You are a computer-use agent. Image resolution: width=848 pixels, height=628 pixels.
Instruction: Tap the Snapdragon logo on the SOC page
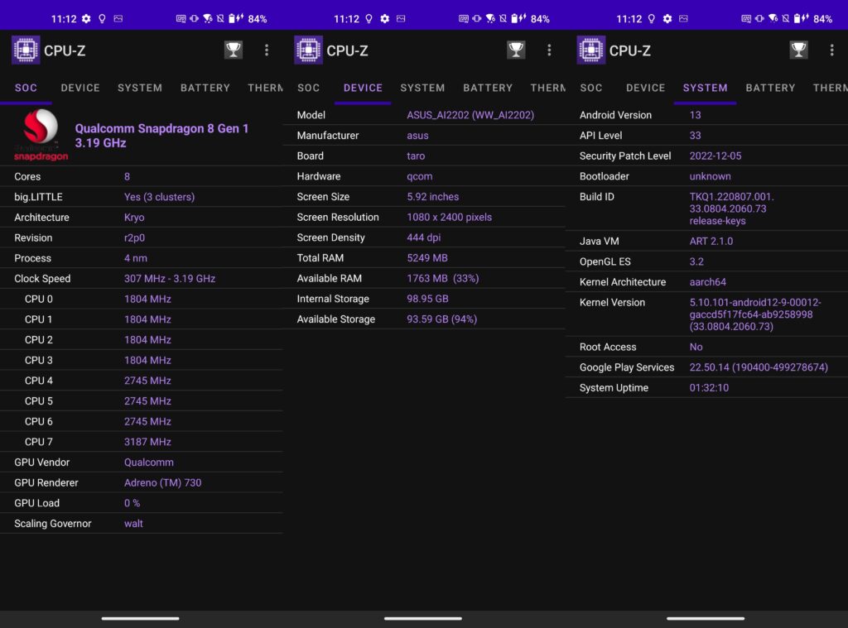pyautogui.click(x=41, y=135)
